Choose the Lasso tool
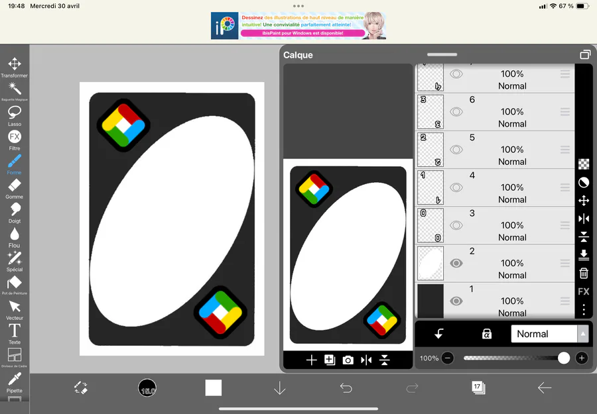597x414 pixels. tap(15, 116)
